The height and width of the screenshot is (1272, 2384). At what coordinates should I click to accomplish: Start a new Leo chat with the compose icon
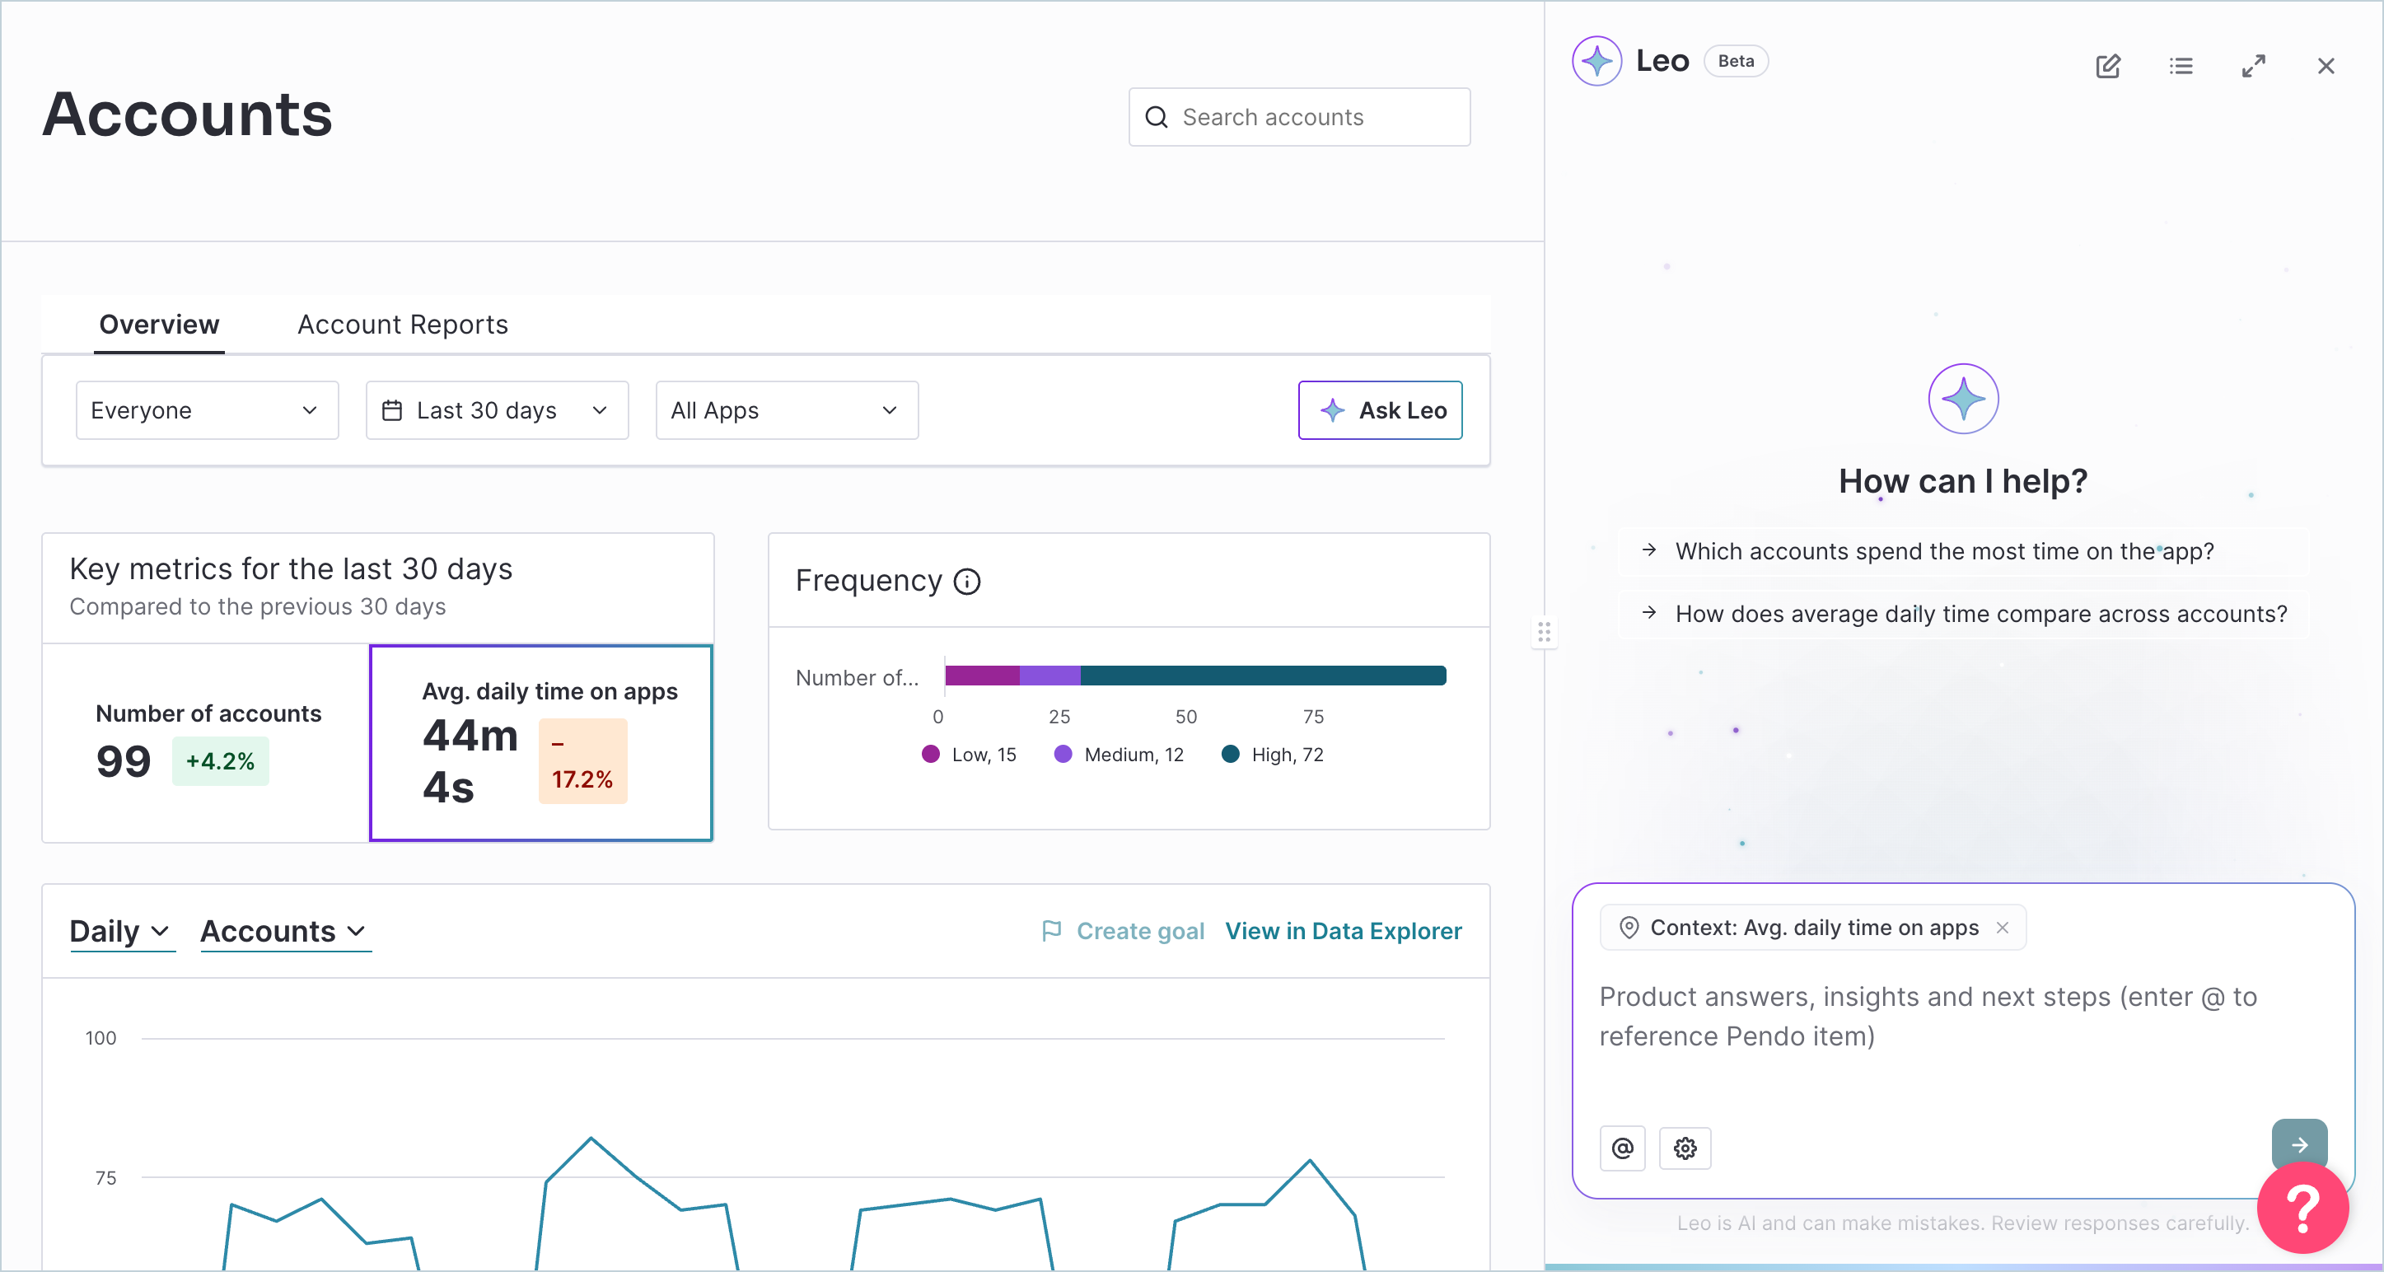2107,66
